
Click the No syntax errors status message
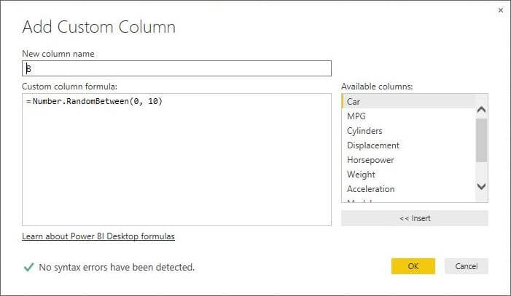click(117, 267)
